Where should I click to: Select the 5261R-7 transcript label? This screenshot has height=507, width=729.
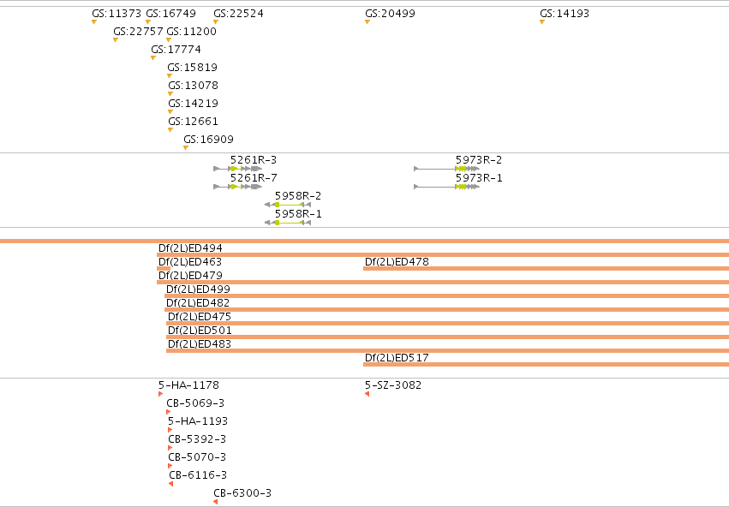coord(254,178)
